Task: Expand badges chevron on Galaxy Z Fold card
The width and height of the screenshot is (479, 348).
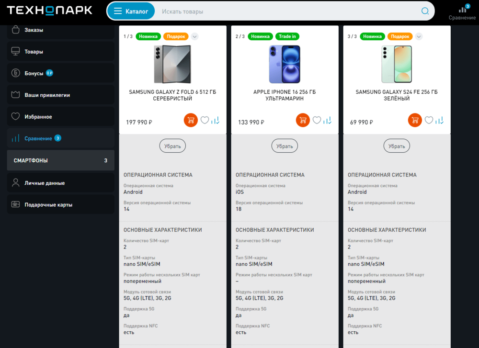Action: point(194,36)
